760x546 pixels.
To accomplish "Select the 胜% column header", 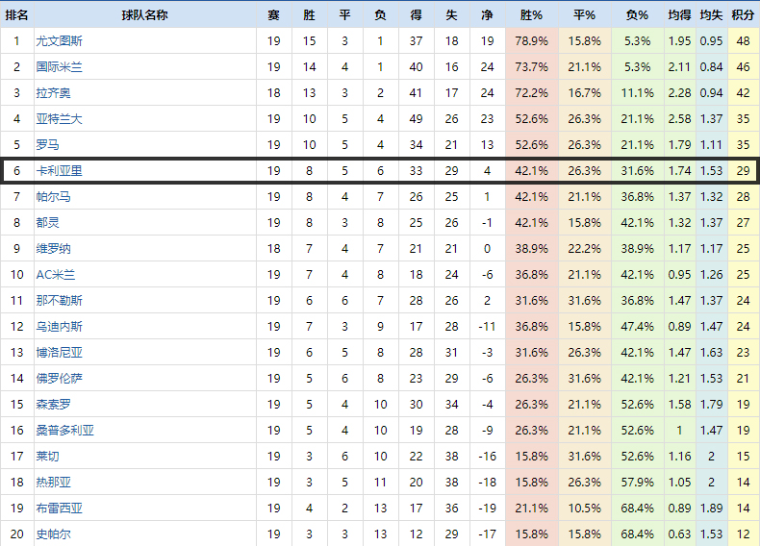I will [x=531, y=15].
